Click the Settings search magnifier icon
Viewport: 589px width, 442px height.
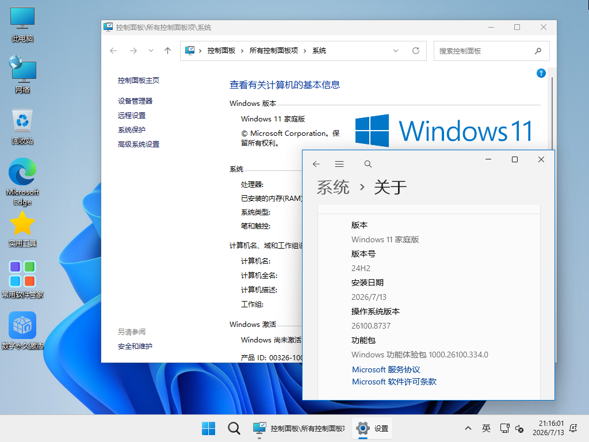(x=368, y=164)
